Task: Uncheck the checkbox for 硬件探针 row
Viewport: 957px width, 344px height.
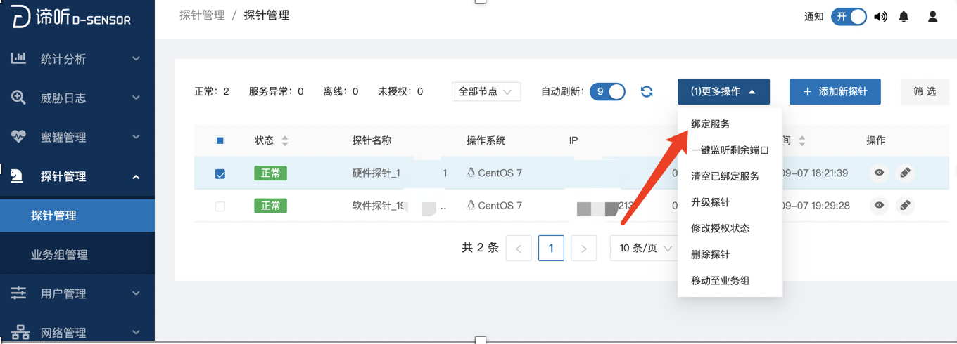Action: pos(220,173)
